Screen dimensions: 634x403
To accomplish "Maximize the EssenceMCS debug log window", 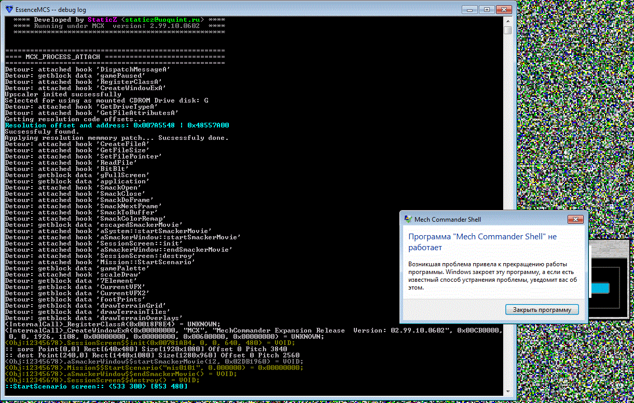I will [486, 9].
